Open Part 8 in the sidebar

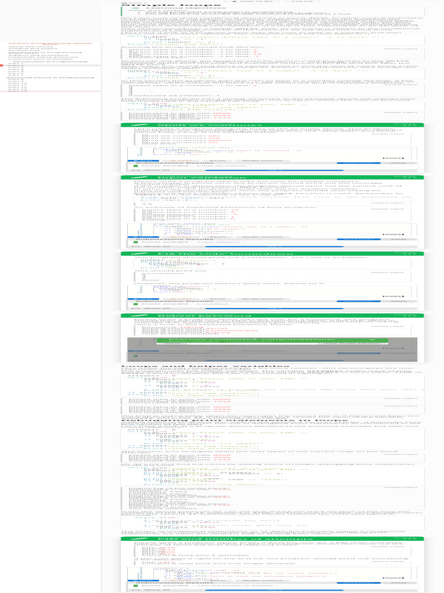16,79
